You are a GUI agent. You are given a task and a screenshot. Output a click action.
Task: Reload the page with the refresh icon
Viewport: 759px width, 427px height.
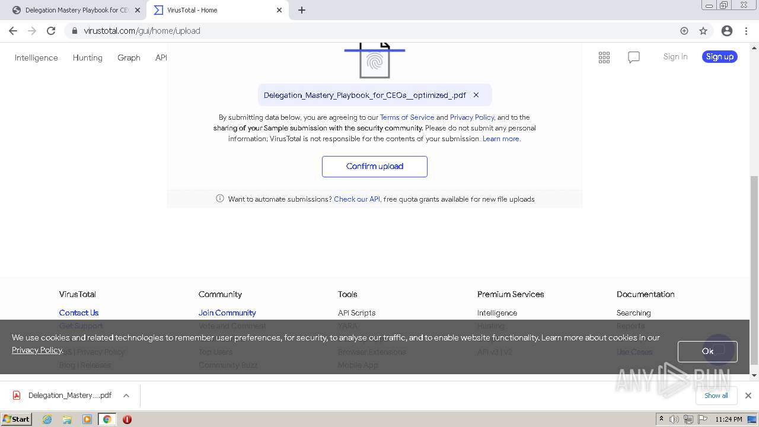pyautogui.click(x=51, y=31)
